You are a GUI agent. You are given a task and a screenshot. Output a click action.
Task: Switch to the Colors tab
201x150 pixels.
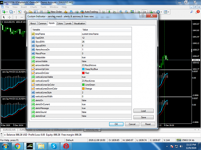pyautogui.click(x=60, y=23)
